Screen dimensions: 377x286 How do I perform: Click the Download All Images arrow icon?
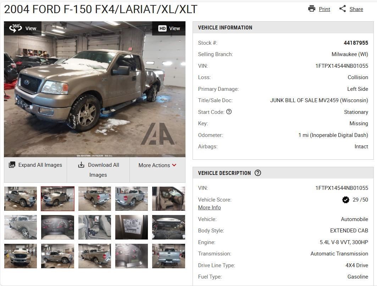click(x=81, y=165)
